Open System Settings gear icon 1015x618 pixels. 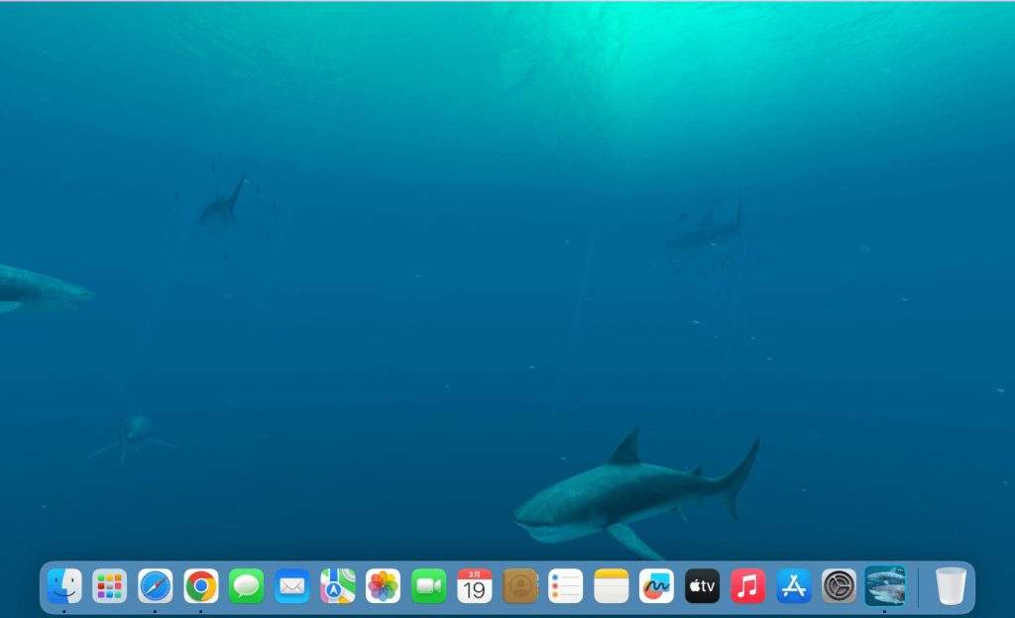[x=840, y=586]
